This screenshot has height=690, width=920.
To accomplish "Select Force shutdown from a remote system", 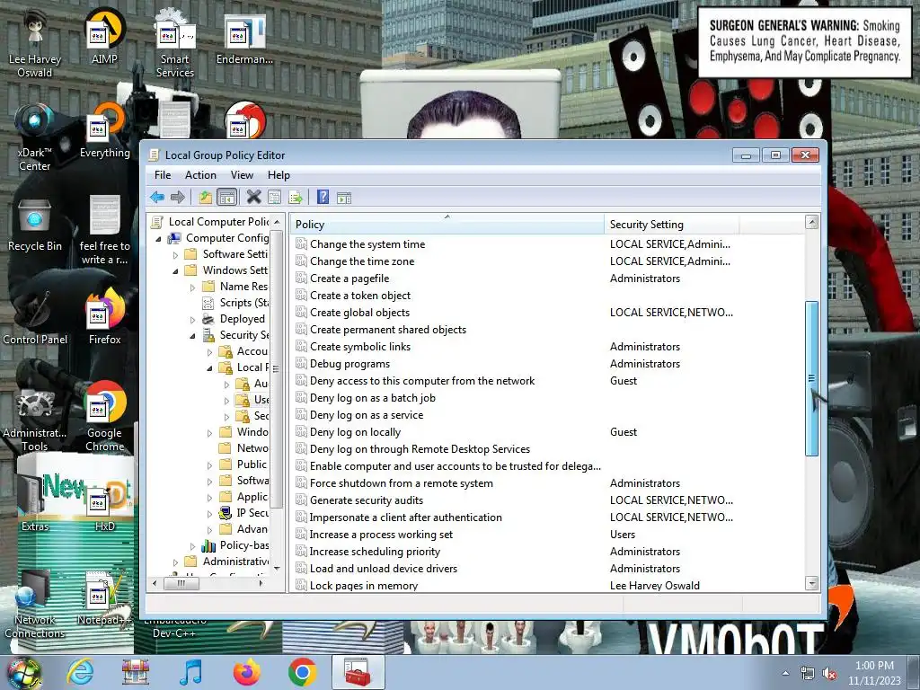I will tap(402, 483).
